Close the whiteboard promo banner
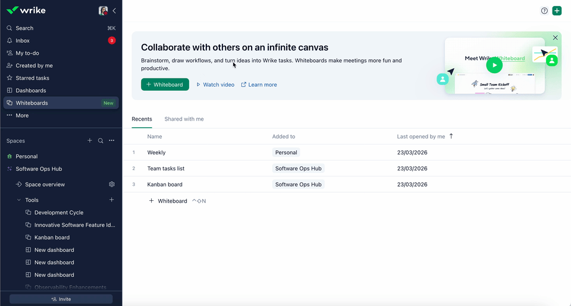The width and height of the screenshot is (571, 306). point(555,37)
